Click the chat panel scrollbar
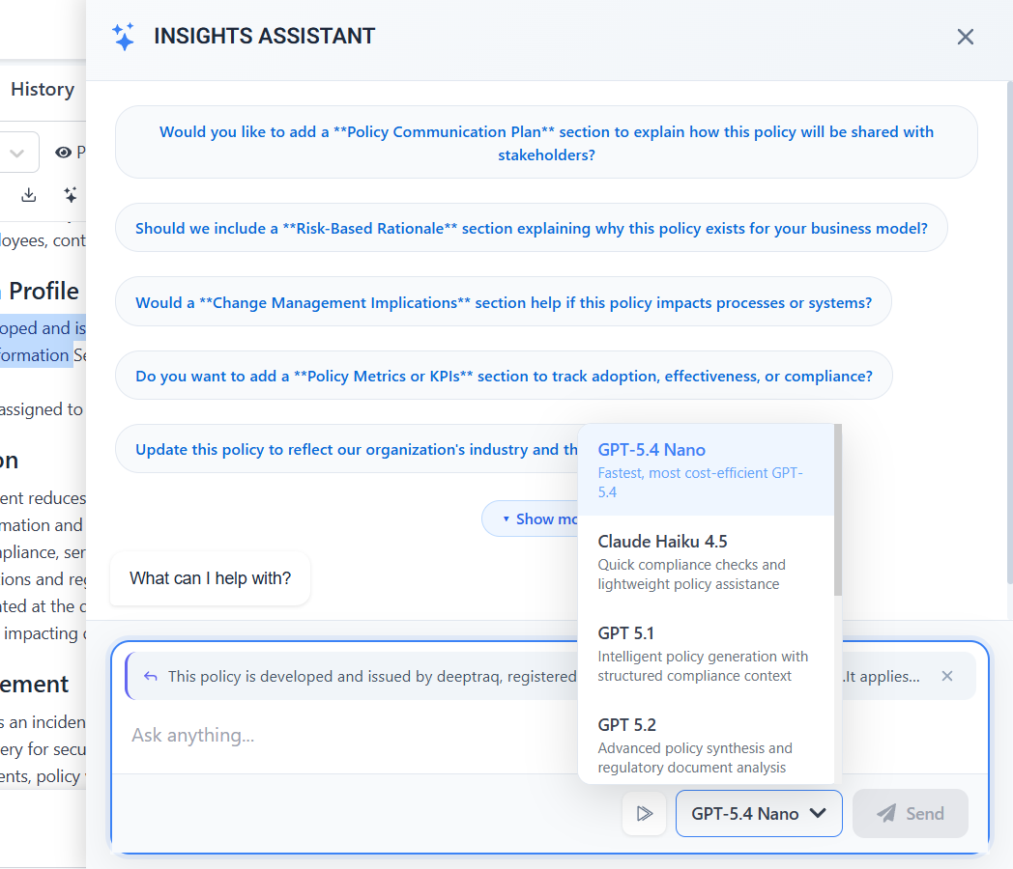The height and width of the screenshot is (869, 1013). click(x=1009, y=333)
